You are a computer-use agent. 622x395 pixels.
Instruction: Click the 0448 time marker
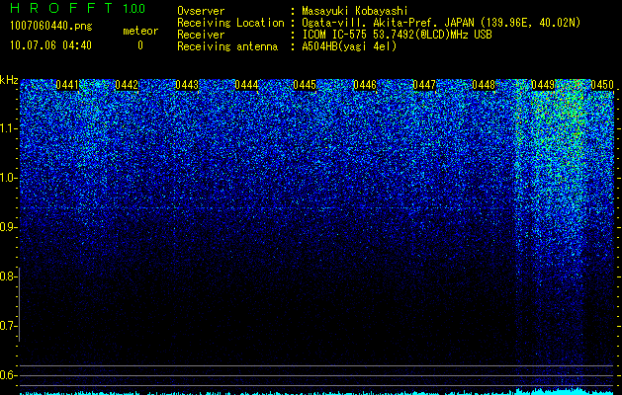pos(484,85)
